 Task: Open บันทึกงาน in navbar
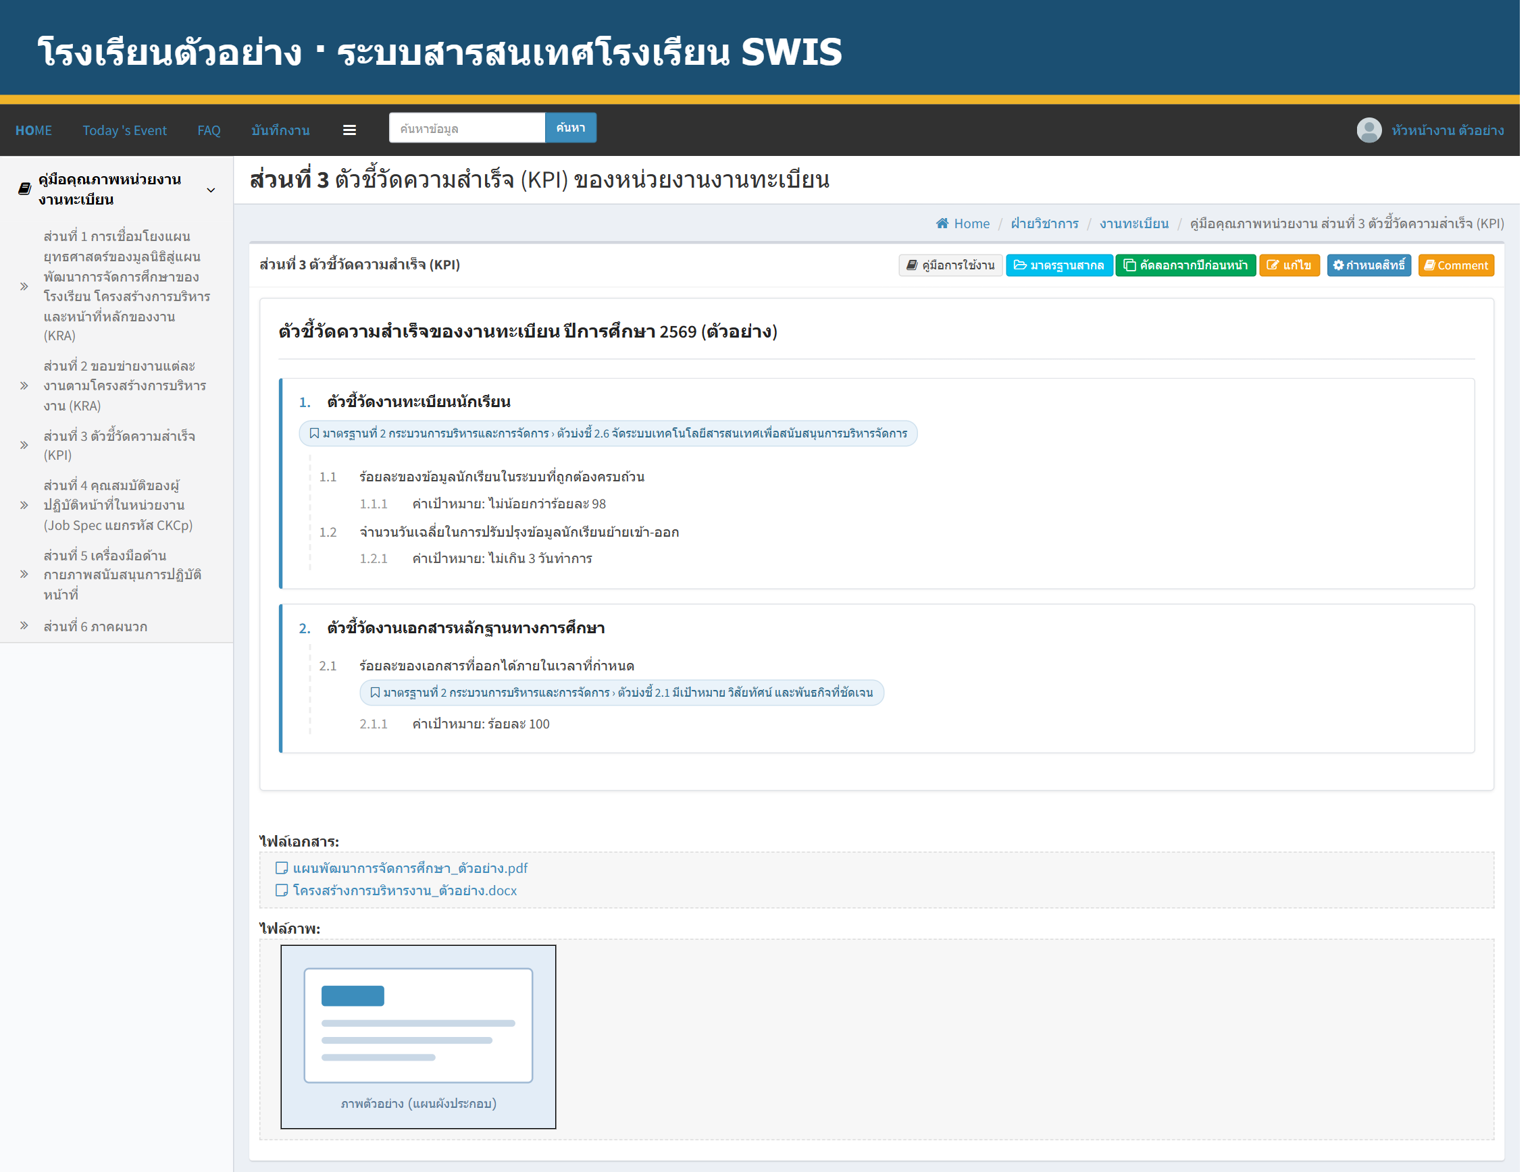(280, 130)
